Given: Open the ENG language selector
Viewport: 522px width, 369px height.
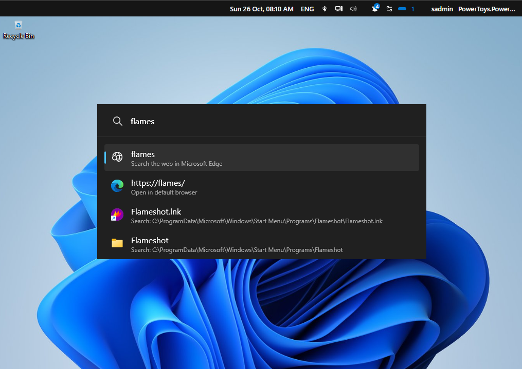Looking at the screenshot, I should (x=307, y=9).
